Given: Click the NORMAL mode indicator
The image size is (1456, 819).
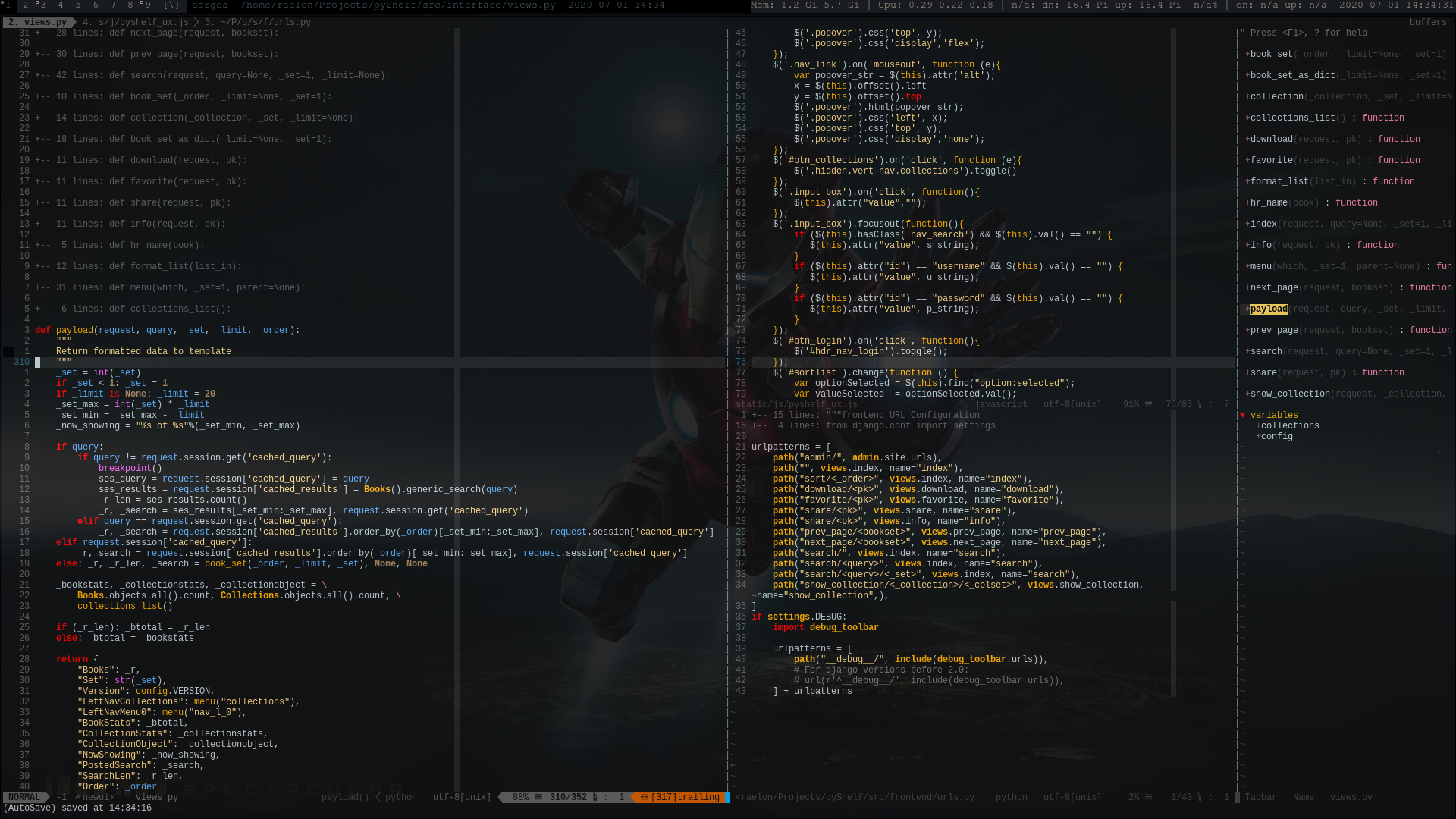Looking at the screenshot, I should tap(24, 798).
